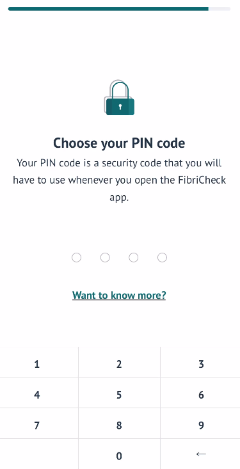This screenshot has width=240, height=469.
Task: Tap keypad number 5
Action: click(x=120, y=393)
